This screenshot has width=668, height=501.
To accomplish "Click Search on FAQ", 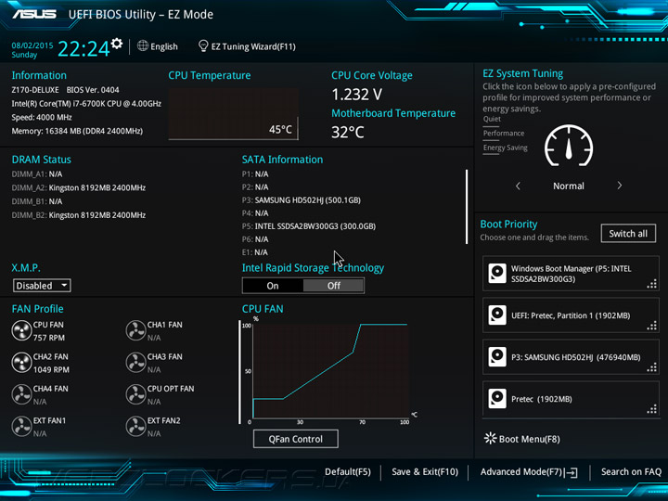I will [631, 472].
